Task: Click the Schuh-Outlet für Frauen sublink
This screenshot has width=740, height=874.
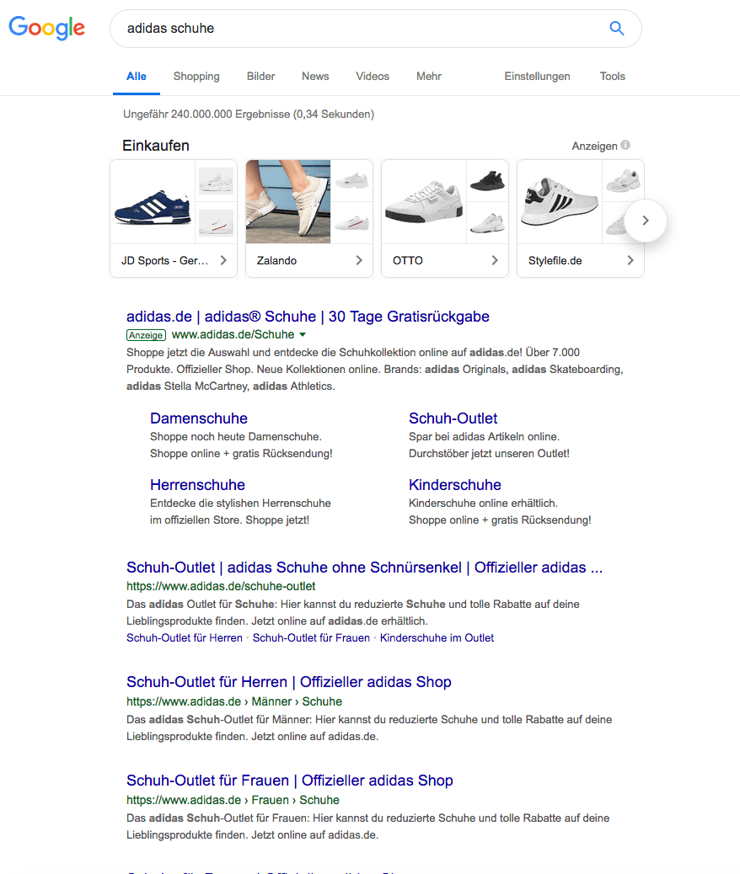Action: (x=311, y=637)
